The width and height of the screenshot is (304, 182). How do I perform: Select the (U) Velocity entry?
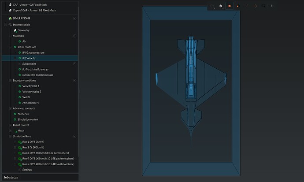(29, 58)
